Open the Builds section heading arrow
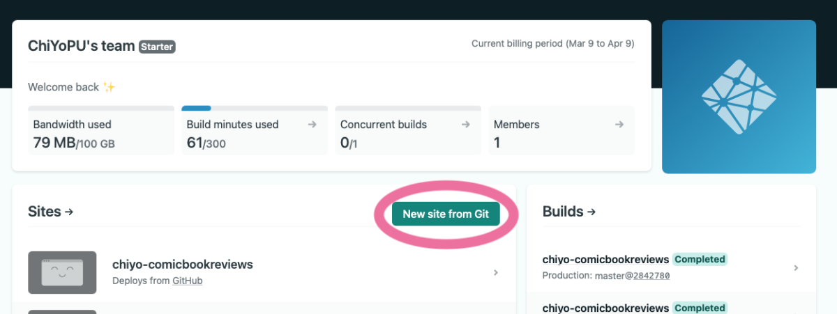837x314 pixels. pyautogui.click(x=591, y=212)
